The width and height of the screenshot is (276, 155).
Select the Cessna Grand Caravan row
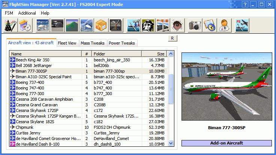click(88, 105)
